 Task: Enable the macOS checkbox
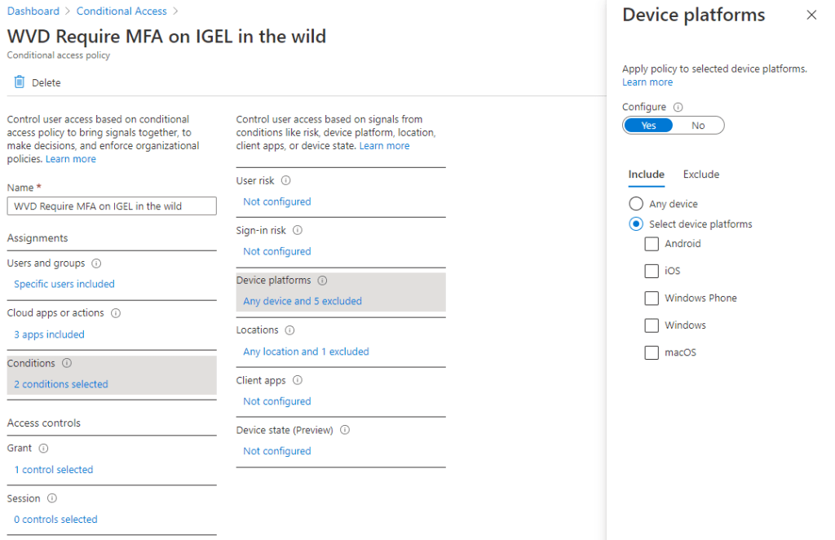[x=652, y=353]
